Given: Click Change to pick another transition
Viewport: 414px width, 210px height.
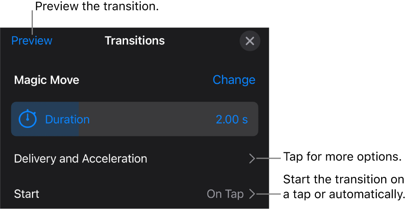Looking at the screenshot, I should pos(234,80).
